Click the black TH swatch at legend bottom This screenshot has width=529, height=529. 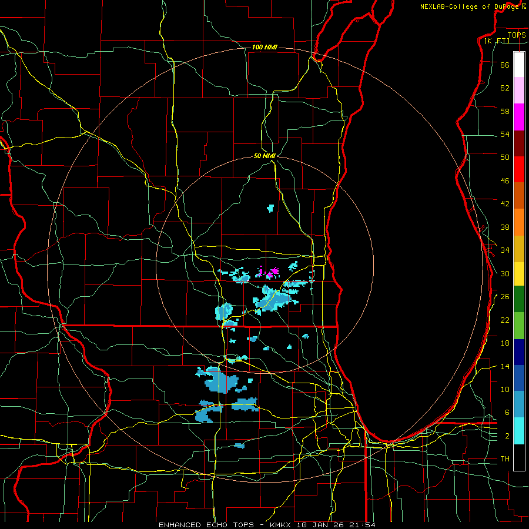[519, 457]
